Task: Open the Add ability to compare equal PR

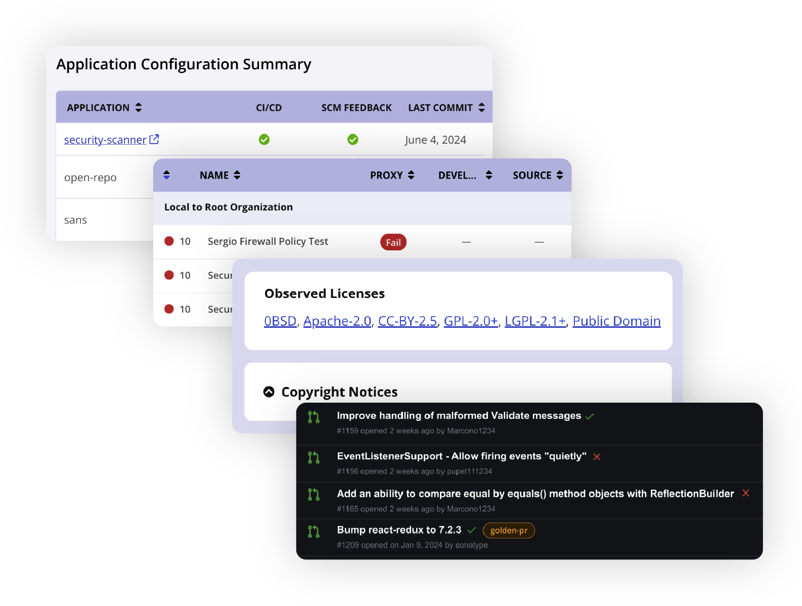Action: pyautogui.click(x=535, y=494)
